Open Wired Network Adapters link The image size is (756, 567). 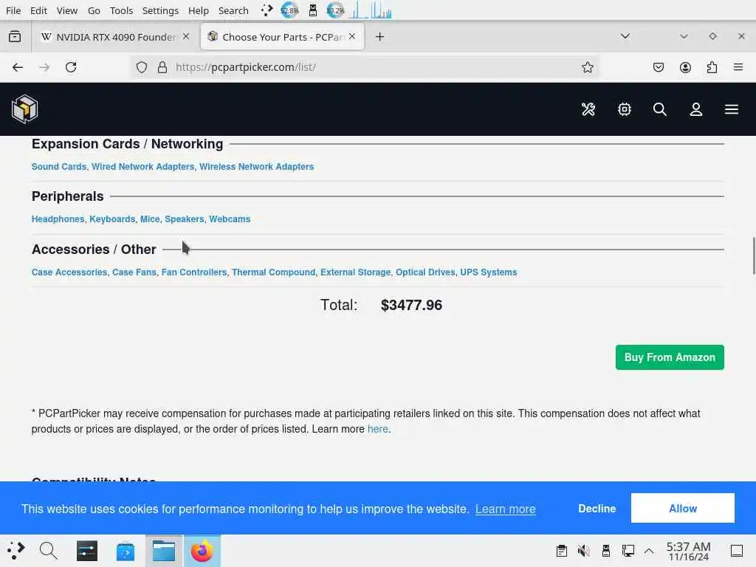tap(142, 167)
